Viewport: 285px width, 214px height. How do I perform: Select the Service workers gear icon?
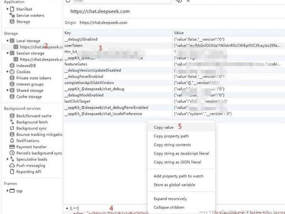click(12, 15)
